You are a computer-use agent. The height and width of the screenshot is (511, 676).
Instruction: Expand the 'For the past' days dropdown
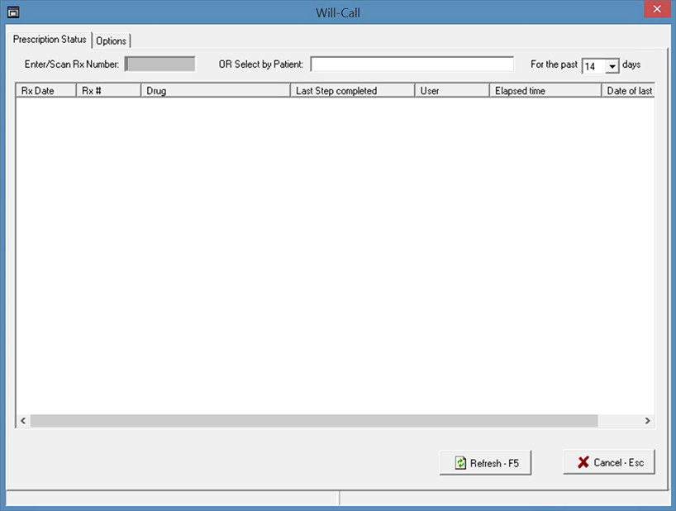612,66
